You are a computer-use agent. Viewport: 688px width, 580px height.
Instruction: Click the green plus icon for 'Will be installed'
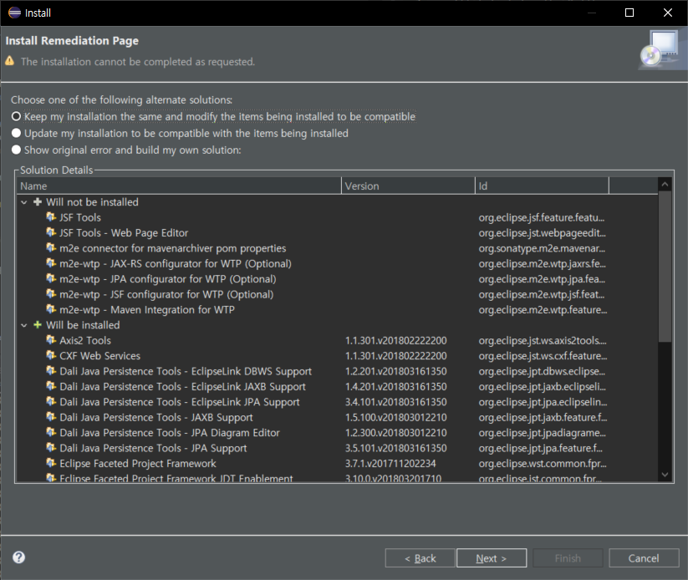[x=38, y=324]
